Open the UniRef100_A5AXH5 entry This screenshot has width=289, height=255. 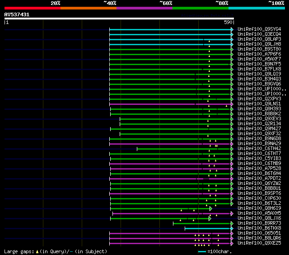click(x=259, y=213)
